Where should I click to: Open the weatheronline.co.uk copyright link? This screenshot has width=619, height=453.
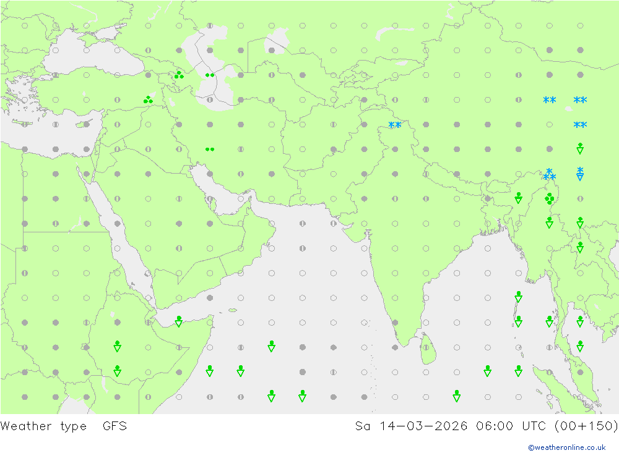pyautogui.click(x=567, y=447)
